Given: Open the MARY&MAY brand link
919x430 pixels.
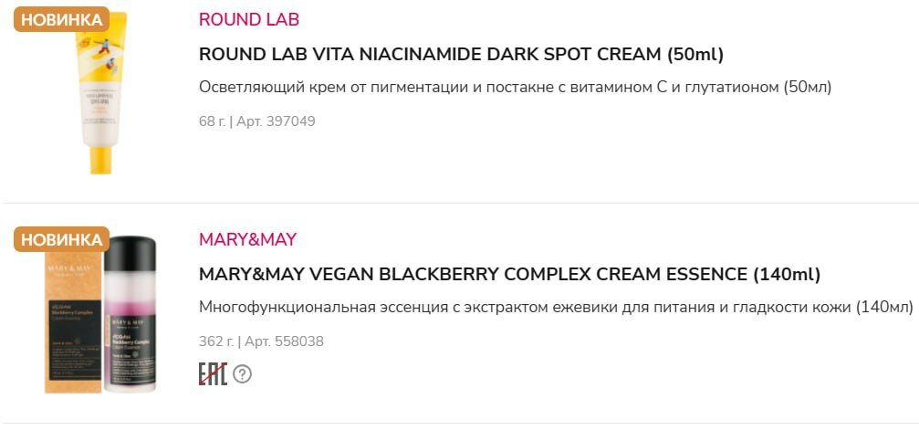Looking at the screenshot, I should pyautogui.click(x=247, y=239).
